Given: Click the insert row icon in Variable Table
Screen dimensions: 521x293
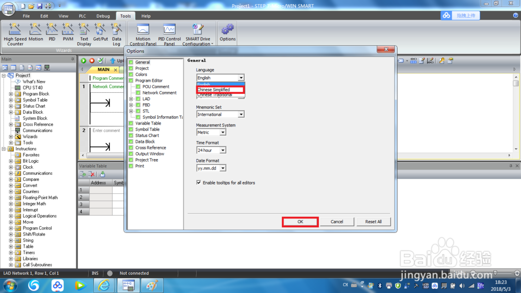Looking at the screenshot, I should pos(83,174).
